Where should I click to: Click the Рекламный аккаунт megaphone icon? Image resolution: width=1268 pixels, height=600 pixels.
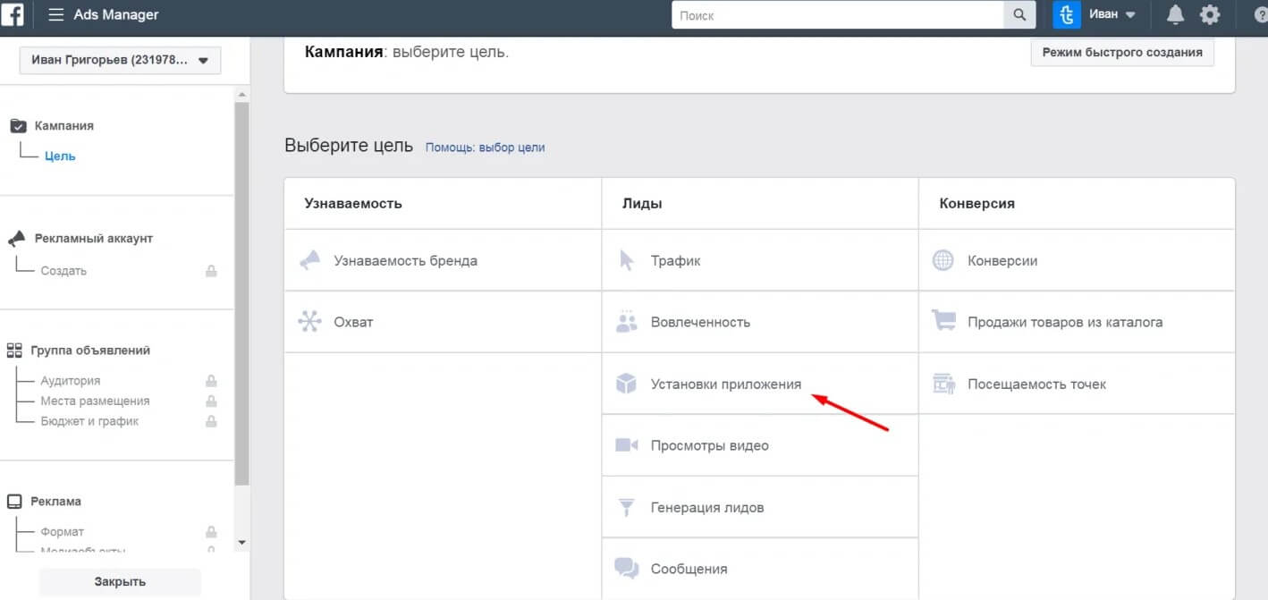[x=17, y=239]
